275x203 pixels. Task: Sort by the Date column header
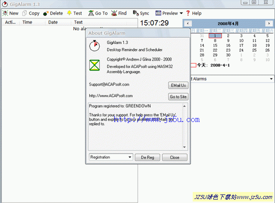58,22
